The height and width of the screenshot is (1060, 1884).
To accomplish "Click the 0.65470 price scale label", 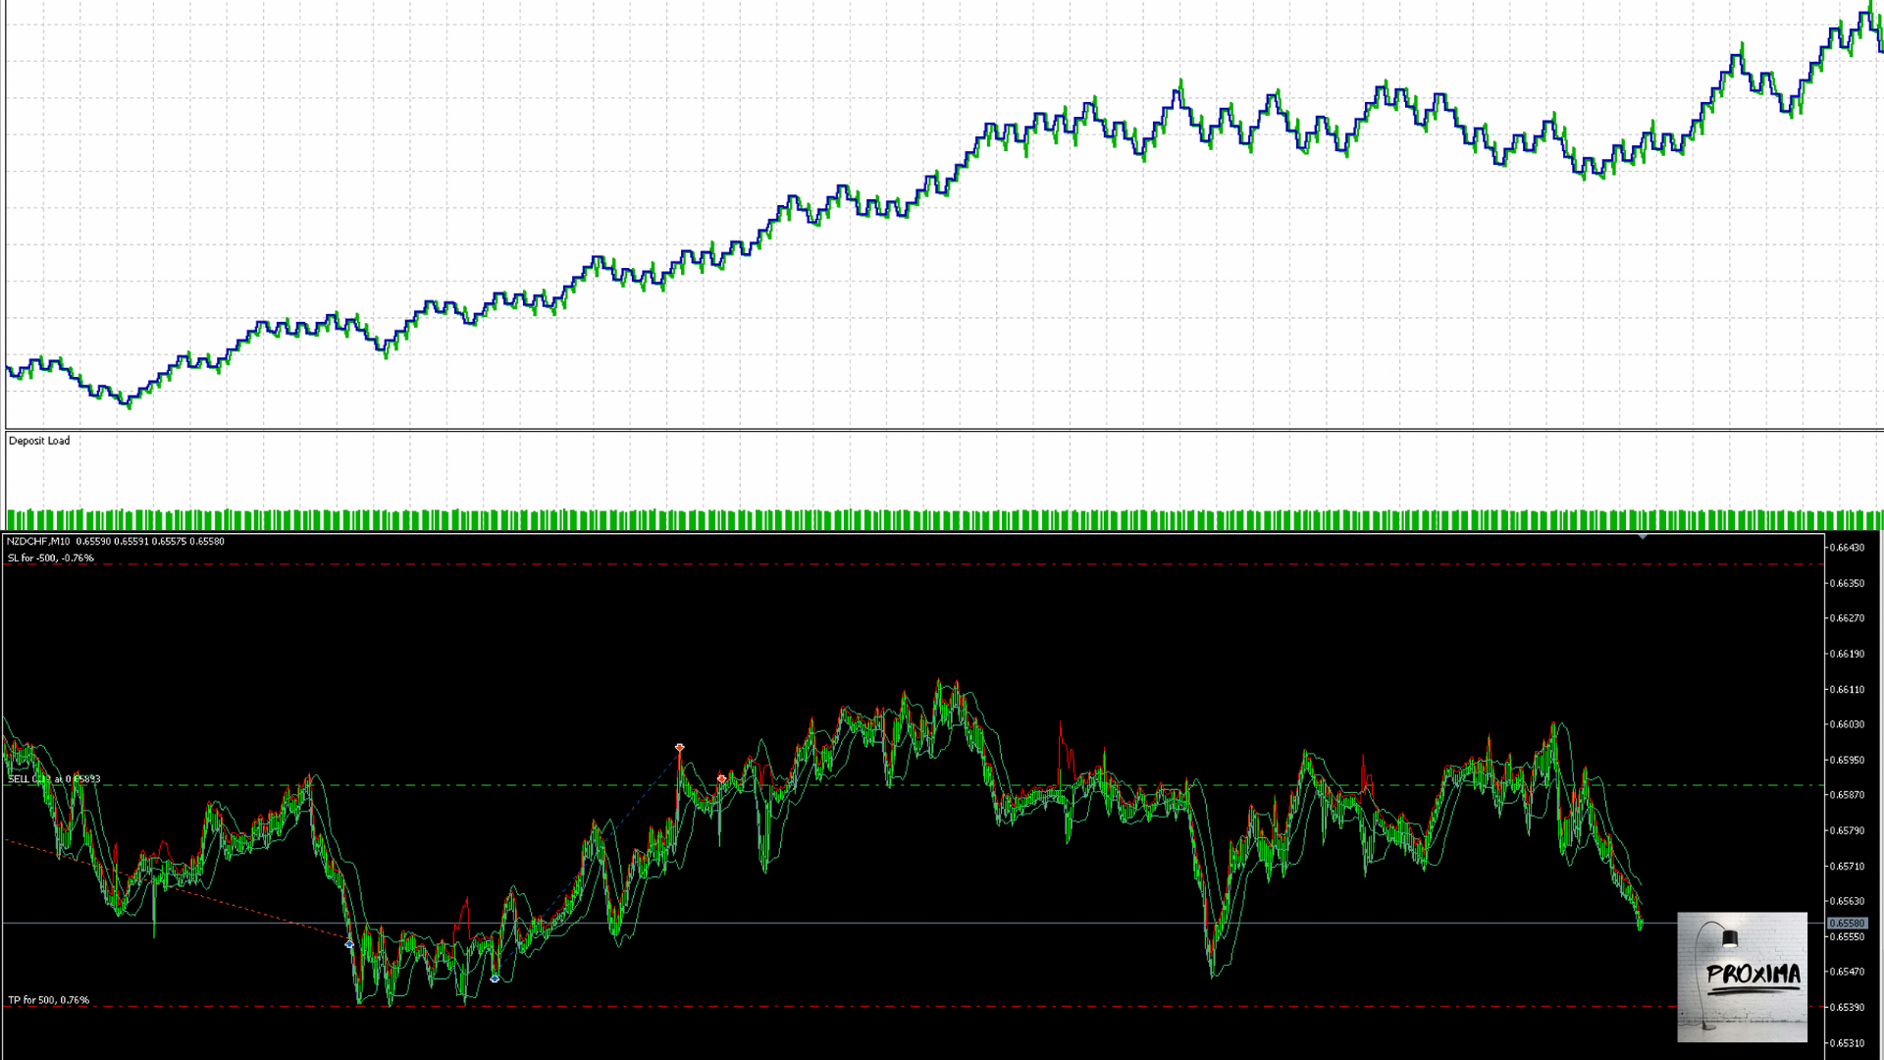I will (x=1850, y=972).
